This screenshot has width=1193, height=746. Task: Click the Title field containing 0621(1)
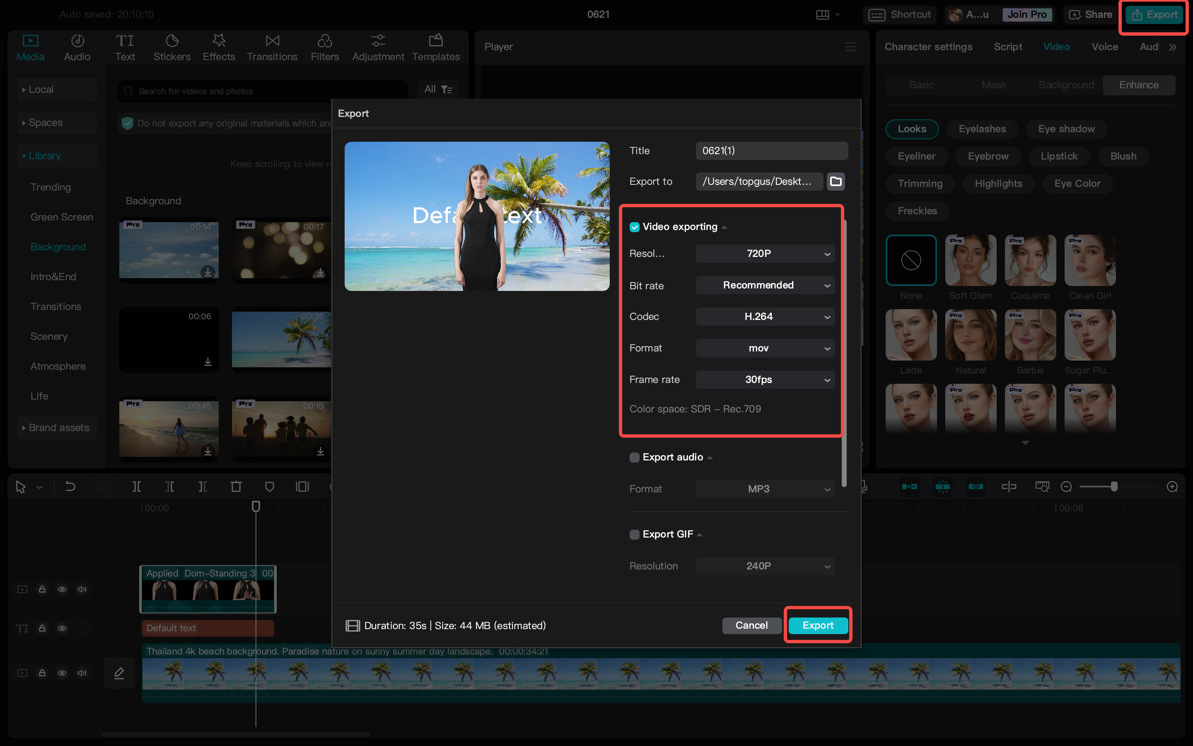coord(771,151)
